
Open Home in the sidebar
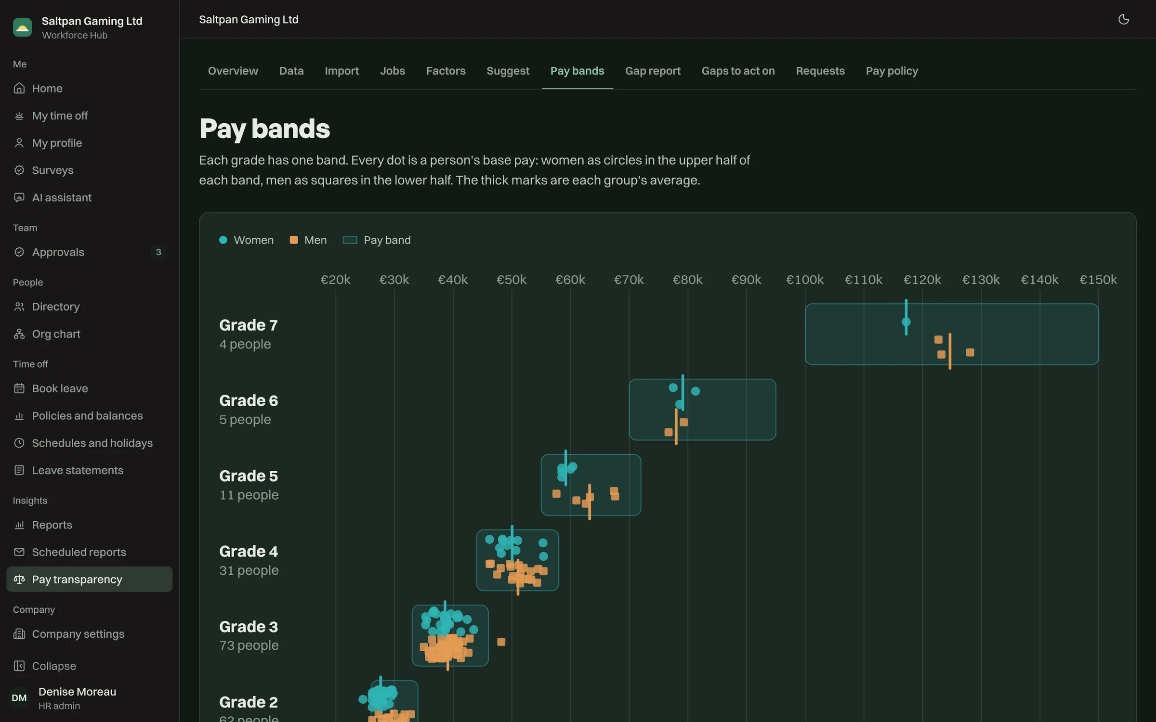click(x=89, y=88)
